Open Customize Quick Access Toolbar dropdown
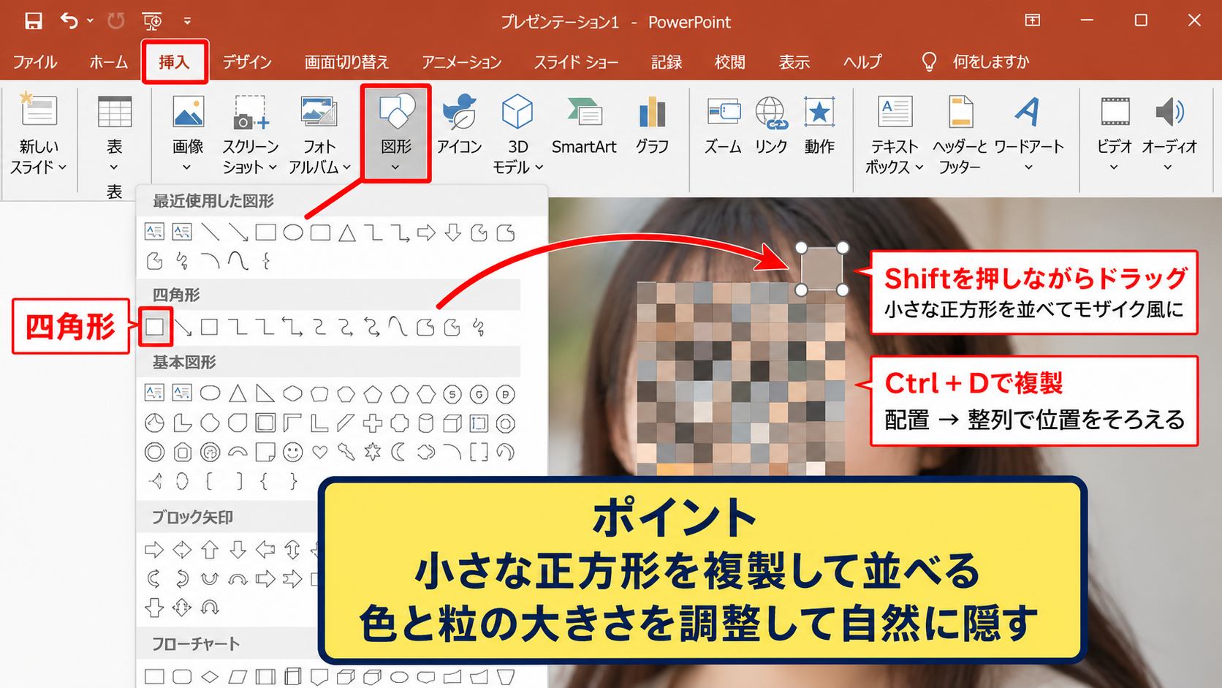 [x=187, y=21]
